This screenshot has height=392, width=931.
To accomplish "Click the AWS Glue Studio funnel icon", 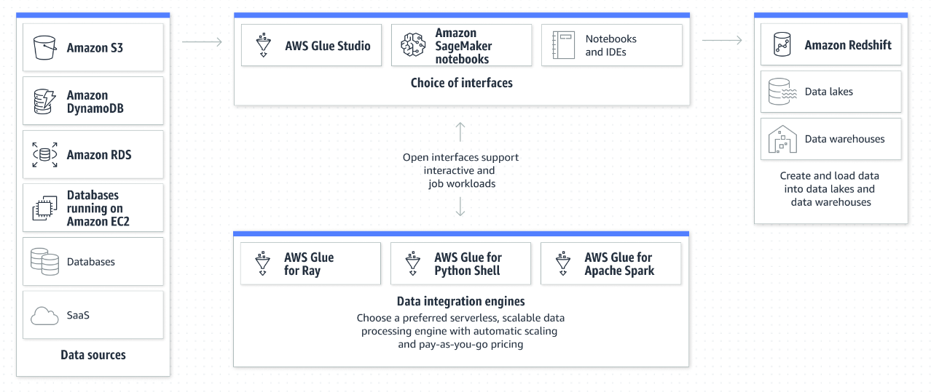I will [263, 45].
